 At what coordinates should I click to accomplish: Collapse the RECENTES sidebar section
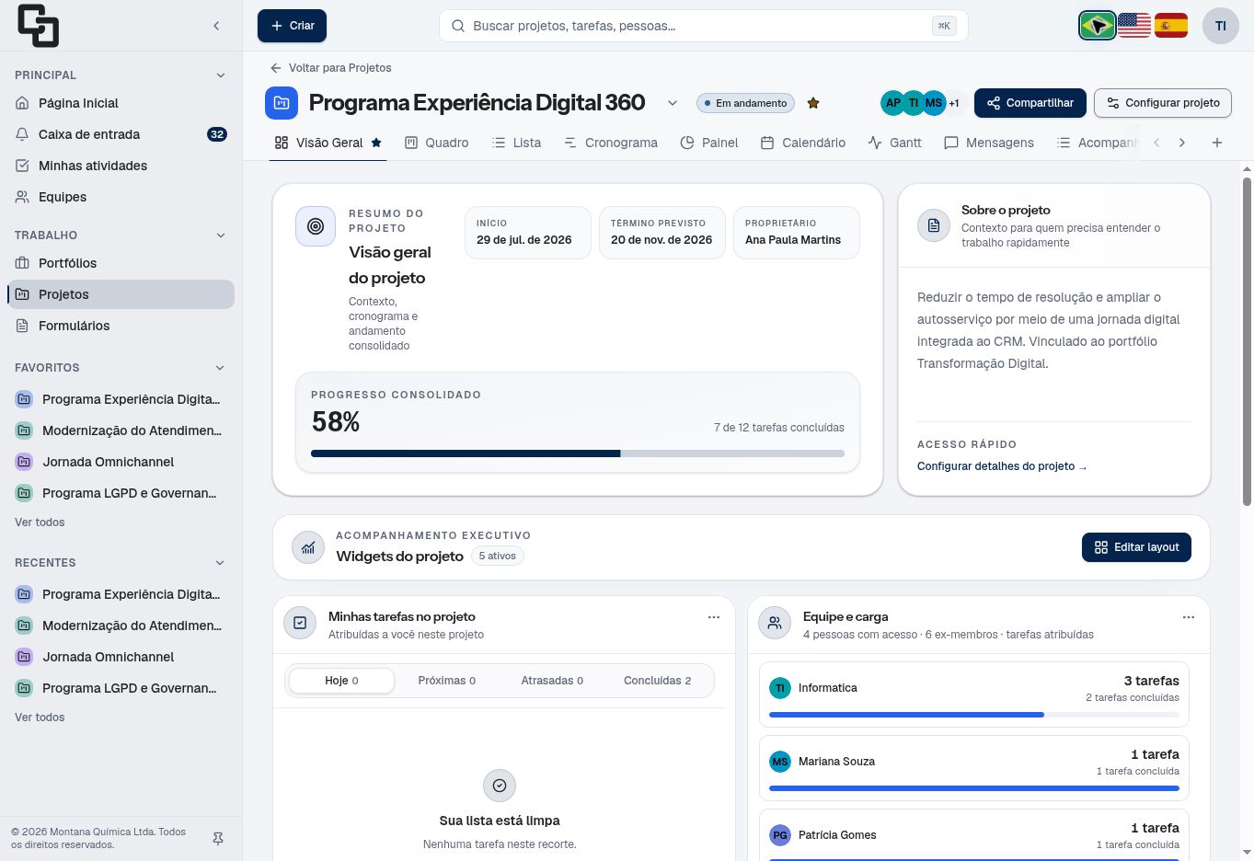[220, 563]
